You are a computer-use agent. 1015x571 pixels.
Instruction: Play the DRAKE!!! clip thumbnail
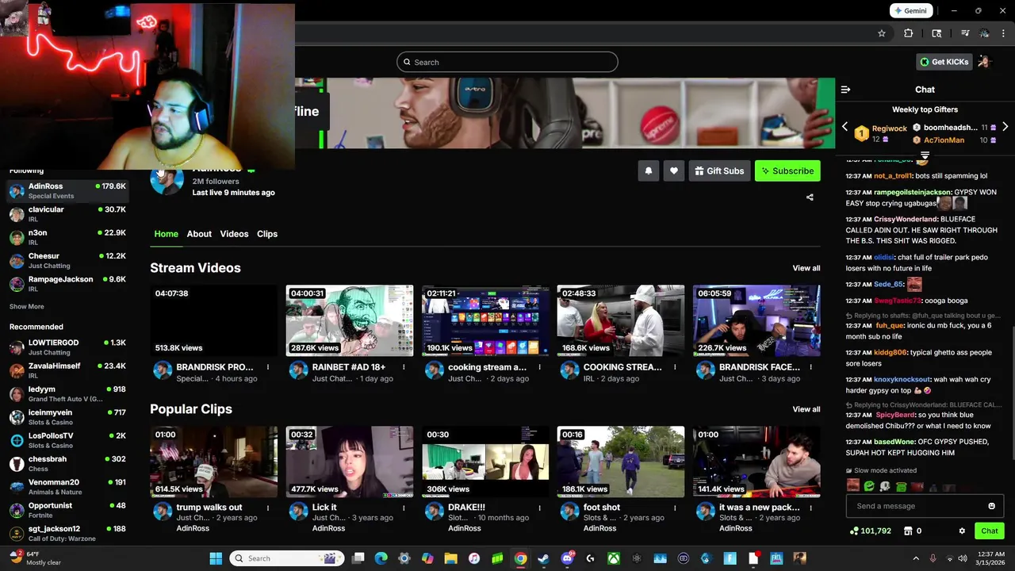tap(485, 462)
